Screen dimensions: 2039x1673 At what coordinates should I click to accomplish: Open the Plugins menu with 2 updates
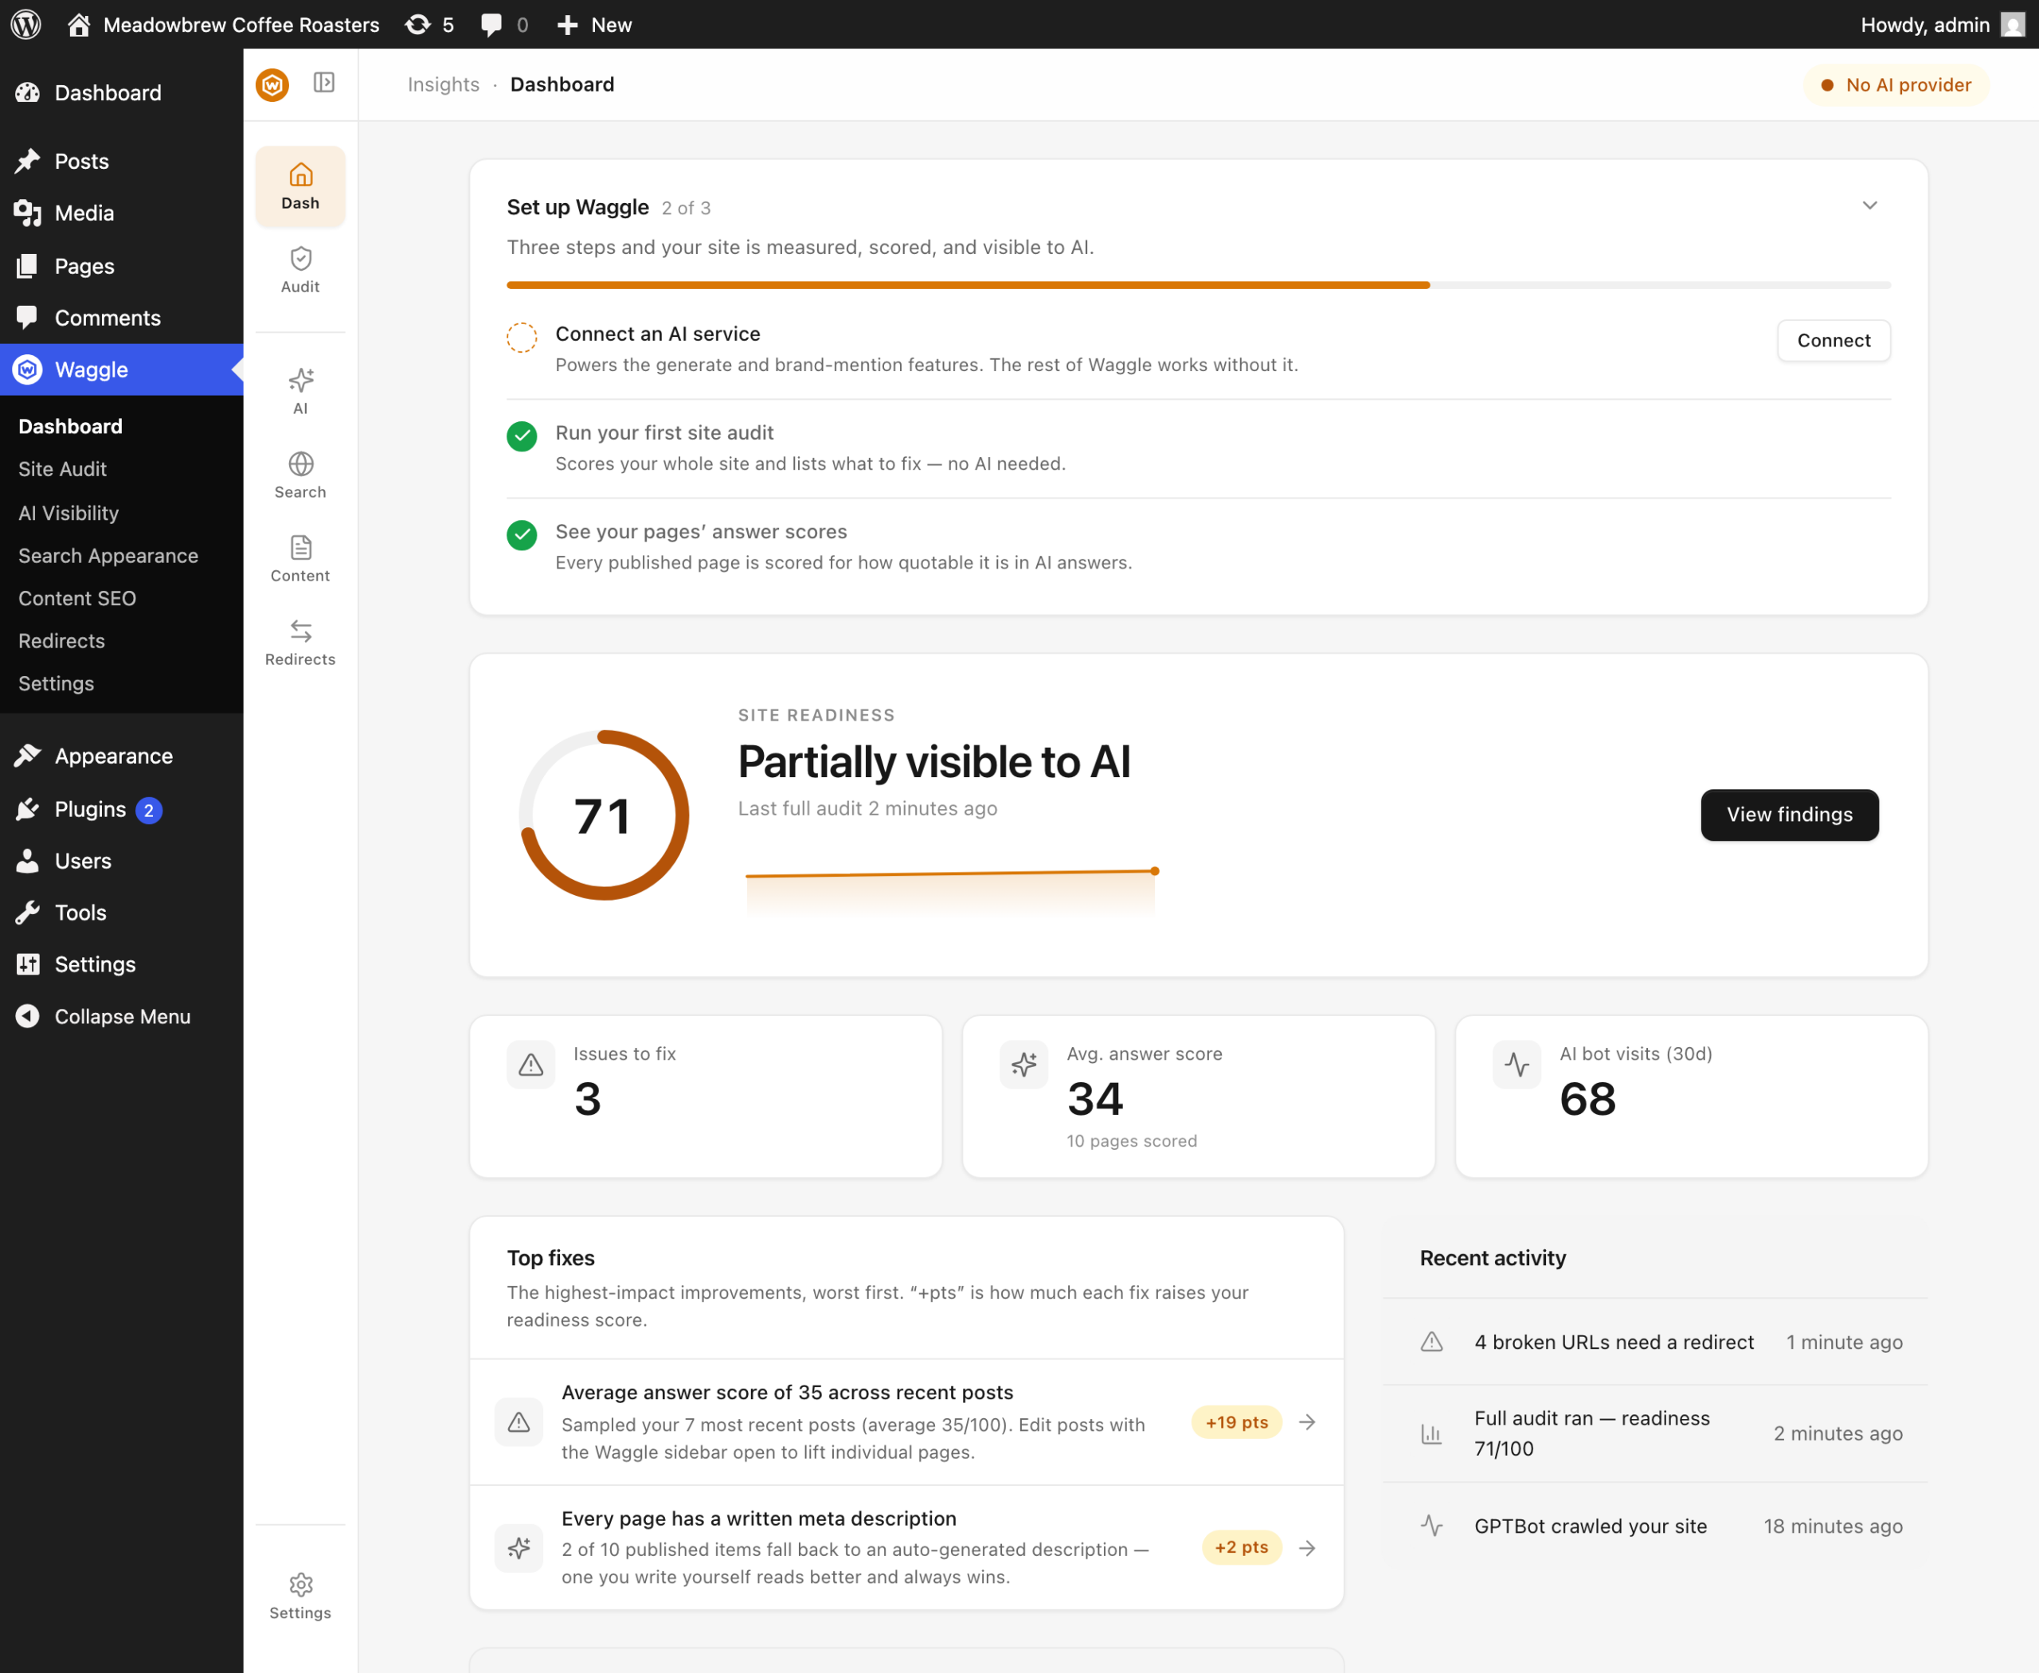click(x=122, y=810)
